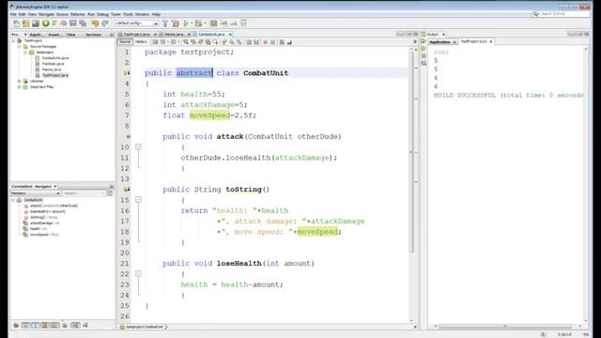This screenshot has width=601, height=338.
Task: Collapse the TestProject tree node
Action: (x=13, y=40)
